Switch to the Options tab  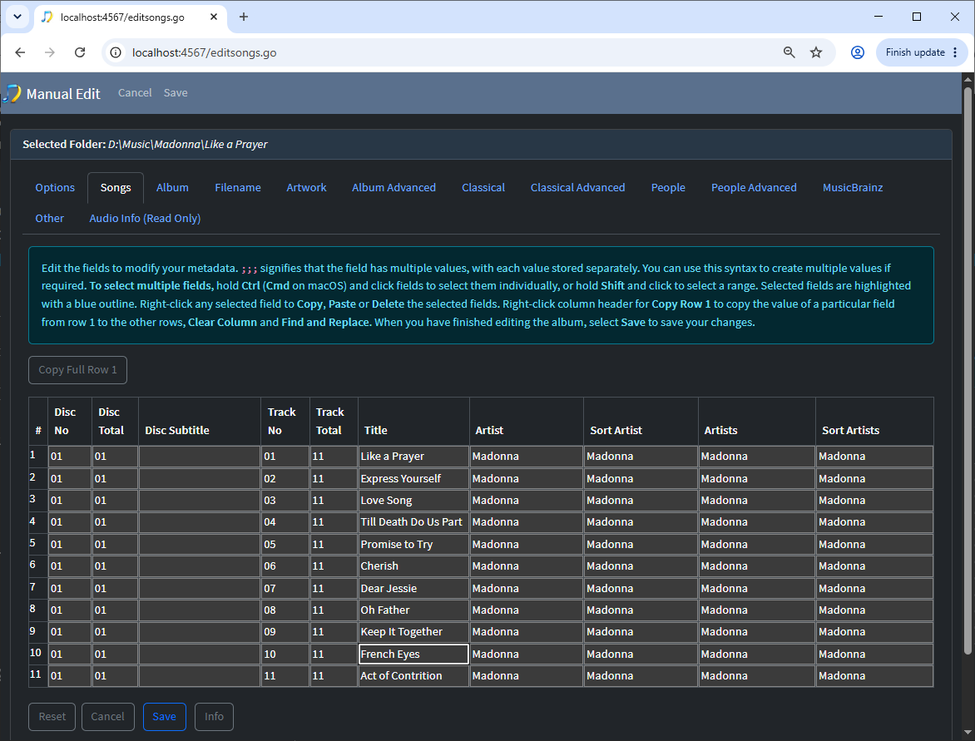point(55,188)
